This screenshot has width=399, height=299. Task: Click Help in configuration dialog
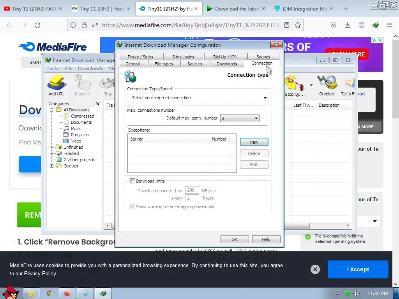pyautogui.click(x=266, y=239)
